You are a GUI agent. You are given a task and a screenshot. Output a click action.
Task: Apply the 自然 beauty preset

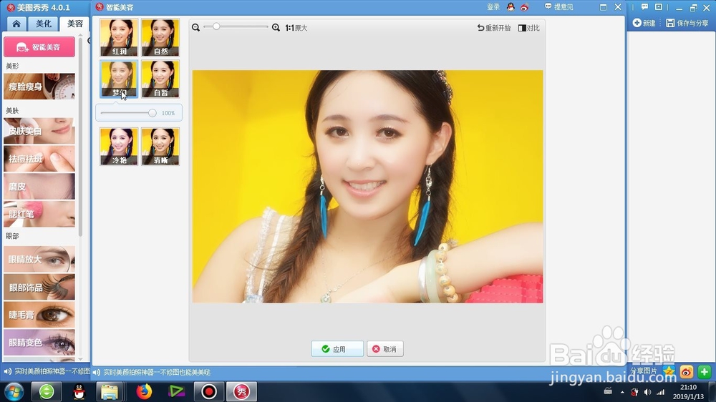pyautogui.click(x=160, y=37)
